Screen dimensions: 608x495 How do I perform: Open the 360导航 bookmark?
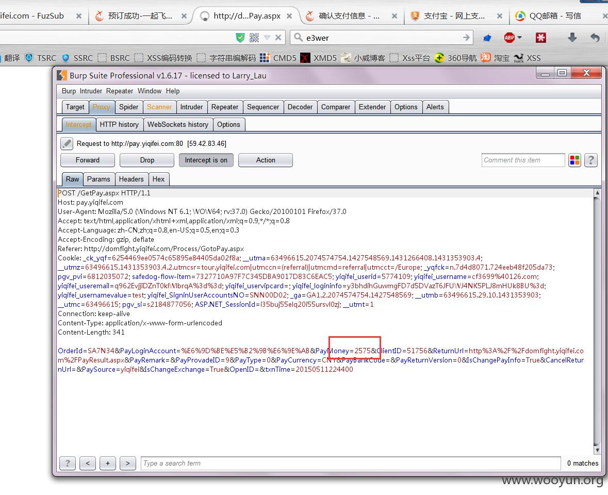(x=455, y=58)
